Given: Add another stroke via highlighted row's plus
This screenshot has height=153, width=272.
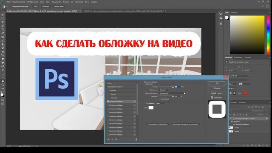Looking at the screenshot, I should click(135, 102).
